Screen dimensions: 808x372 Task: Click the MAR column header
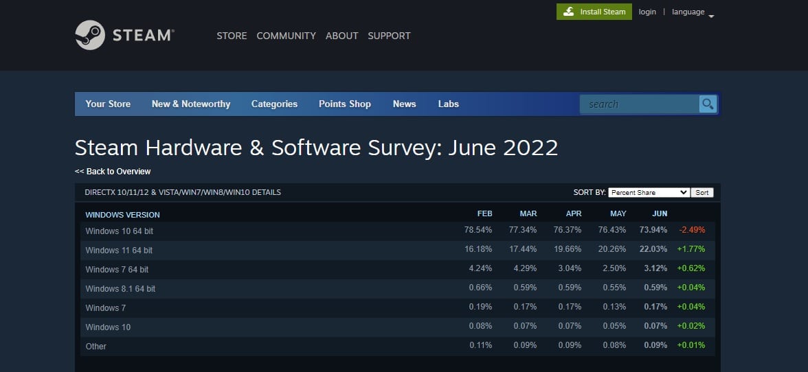(528, 213)
